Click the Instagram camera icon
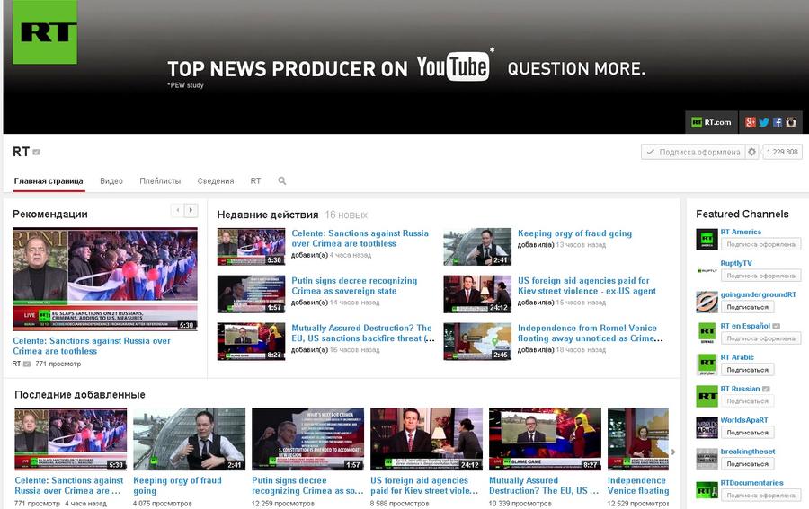The width and height of the screenshot is (809, 509). (791, 122)
